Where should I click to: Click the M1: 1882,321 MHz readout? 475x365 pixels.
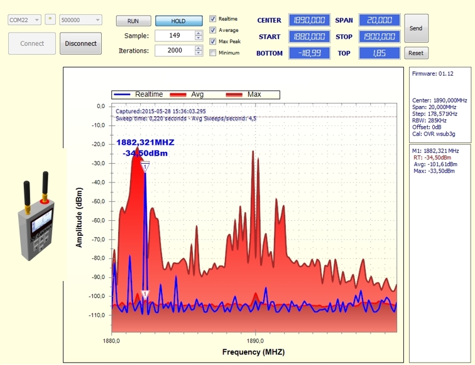coord(435,151)
